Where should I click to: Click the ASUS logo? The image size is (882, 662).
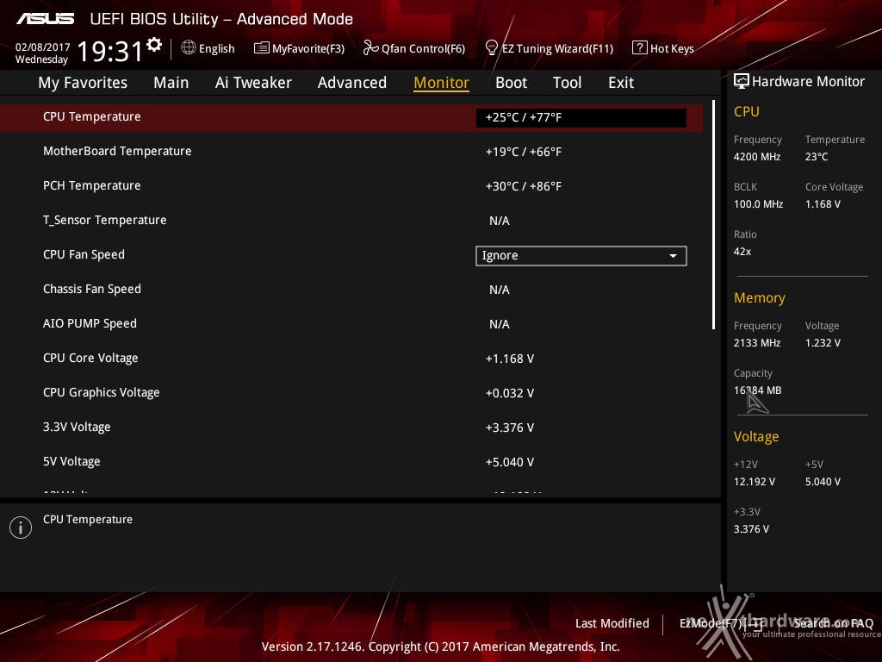pos(45,19)
